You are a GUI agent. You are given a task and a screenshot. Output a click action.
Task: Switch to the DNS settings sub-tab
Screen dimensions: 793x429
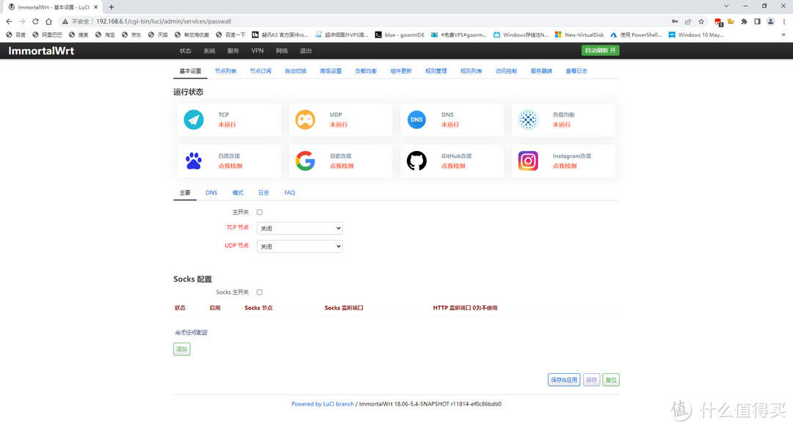(211, 193)
